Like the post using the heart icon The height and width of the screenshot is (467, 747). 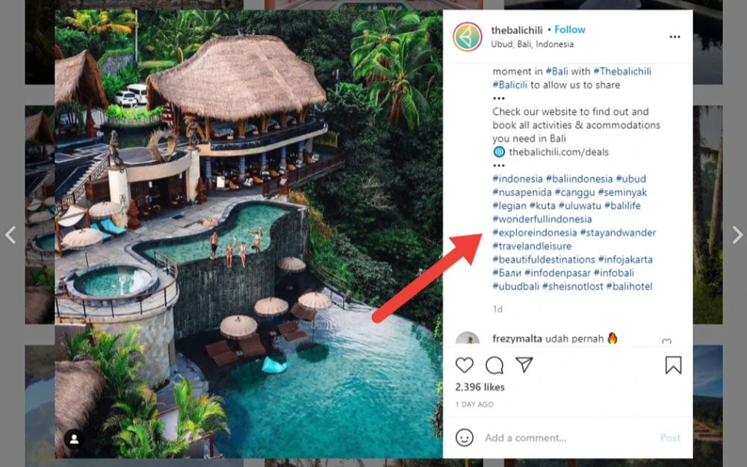click(x=465, y=366)
